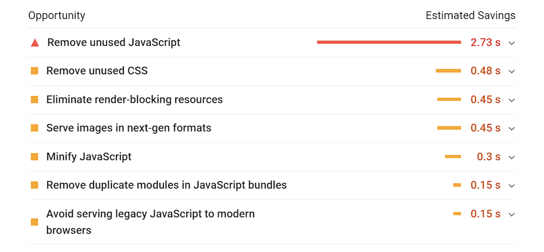Expand the Remove unused JavaScript chevron

coord(511,43)
